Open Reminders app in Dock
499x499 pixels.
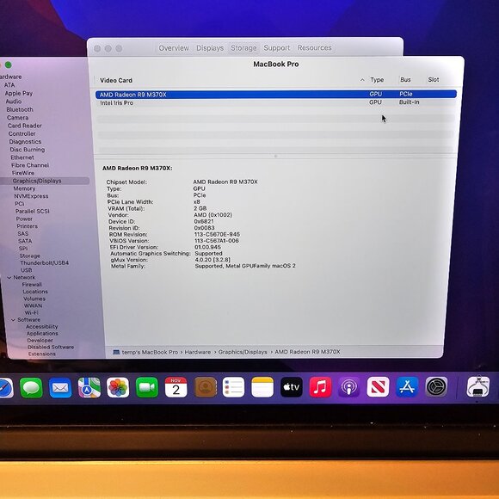[x=234, y=387]
